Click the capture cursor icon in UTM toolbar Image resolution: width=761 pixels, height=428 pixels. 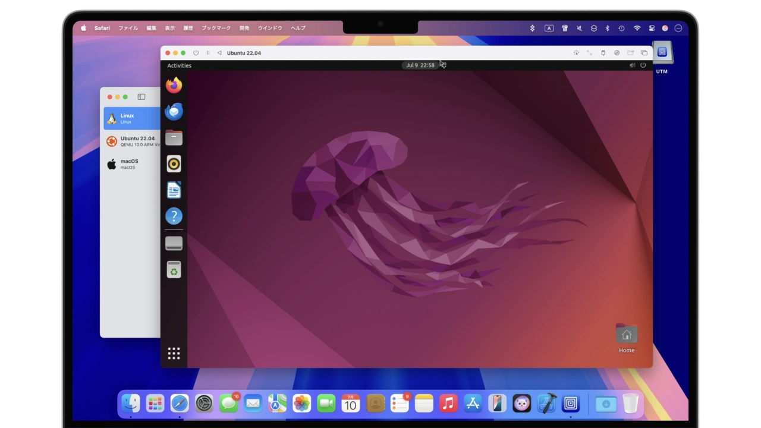(x=576, y=53)
